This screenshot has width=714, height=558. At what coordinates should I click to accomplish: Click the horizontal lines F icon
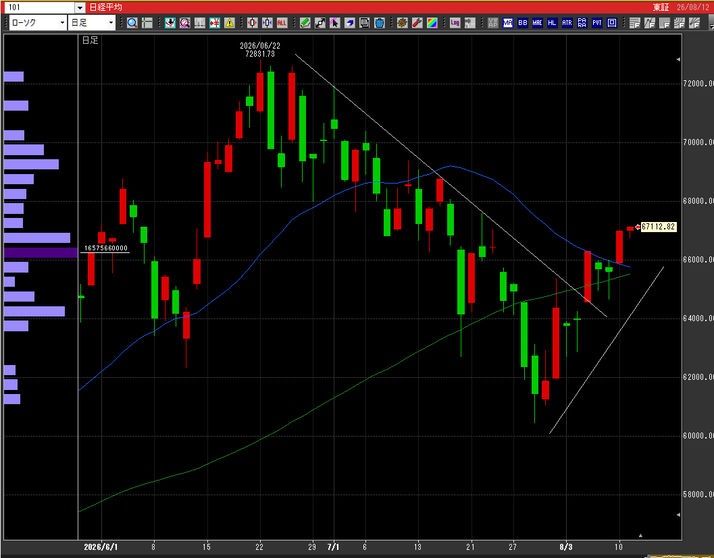click(635, 23)
